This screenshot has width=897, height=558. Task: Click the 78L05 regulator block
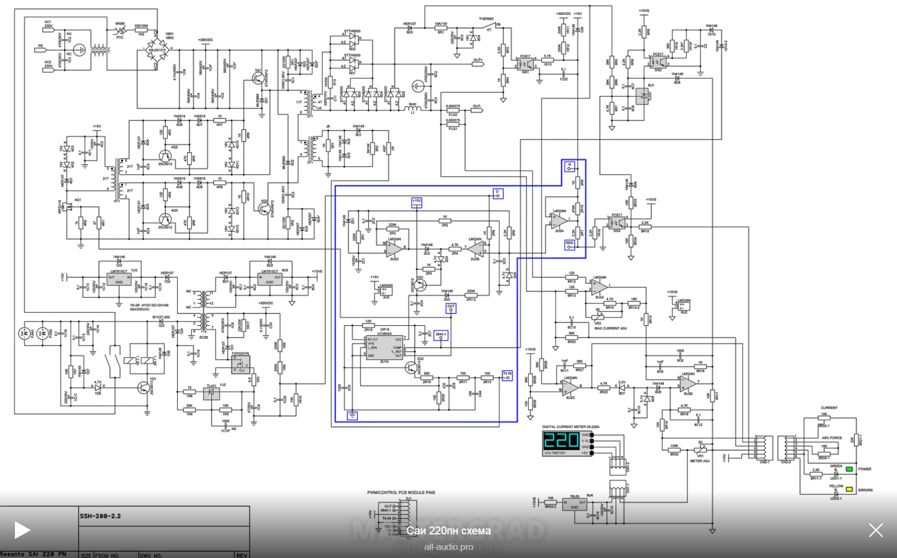(574, 504)
